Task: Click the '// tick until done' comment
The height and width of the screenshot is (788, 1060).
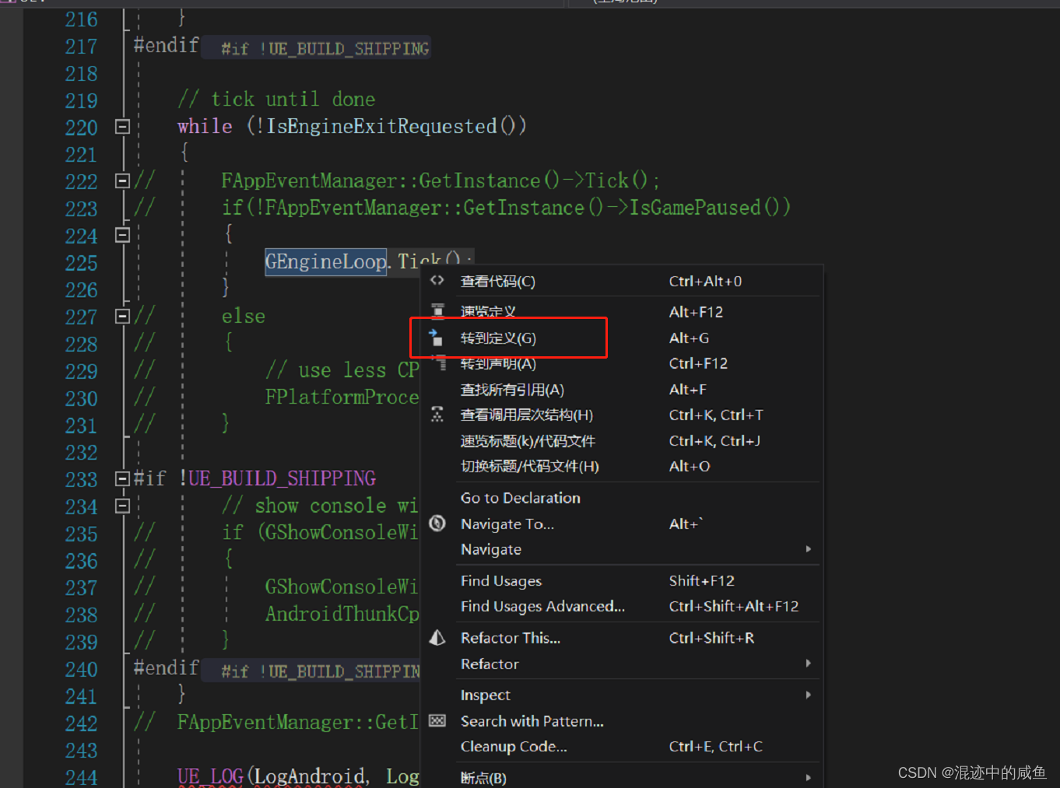Action: tap(276, 100)
